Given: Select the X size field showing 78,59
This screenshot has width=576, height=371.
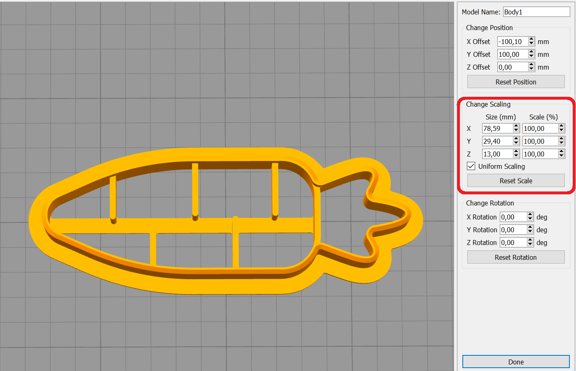Looking at the screenshot, I should pos(497,128).
